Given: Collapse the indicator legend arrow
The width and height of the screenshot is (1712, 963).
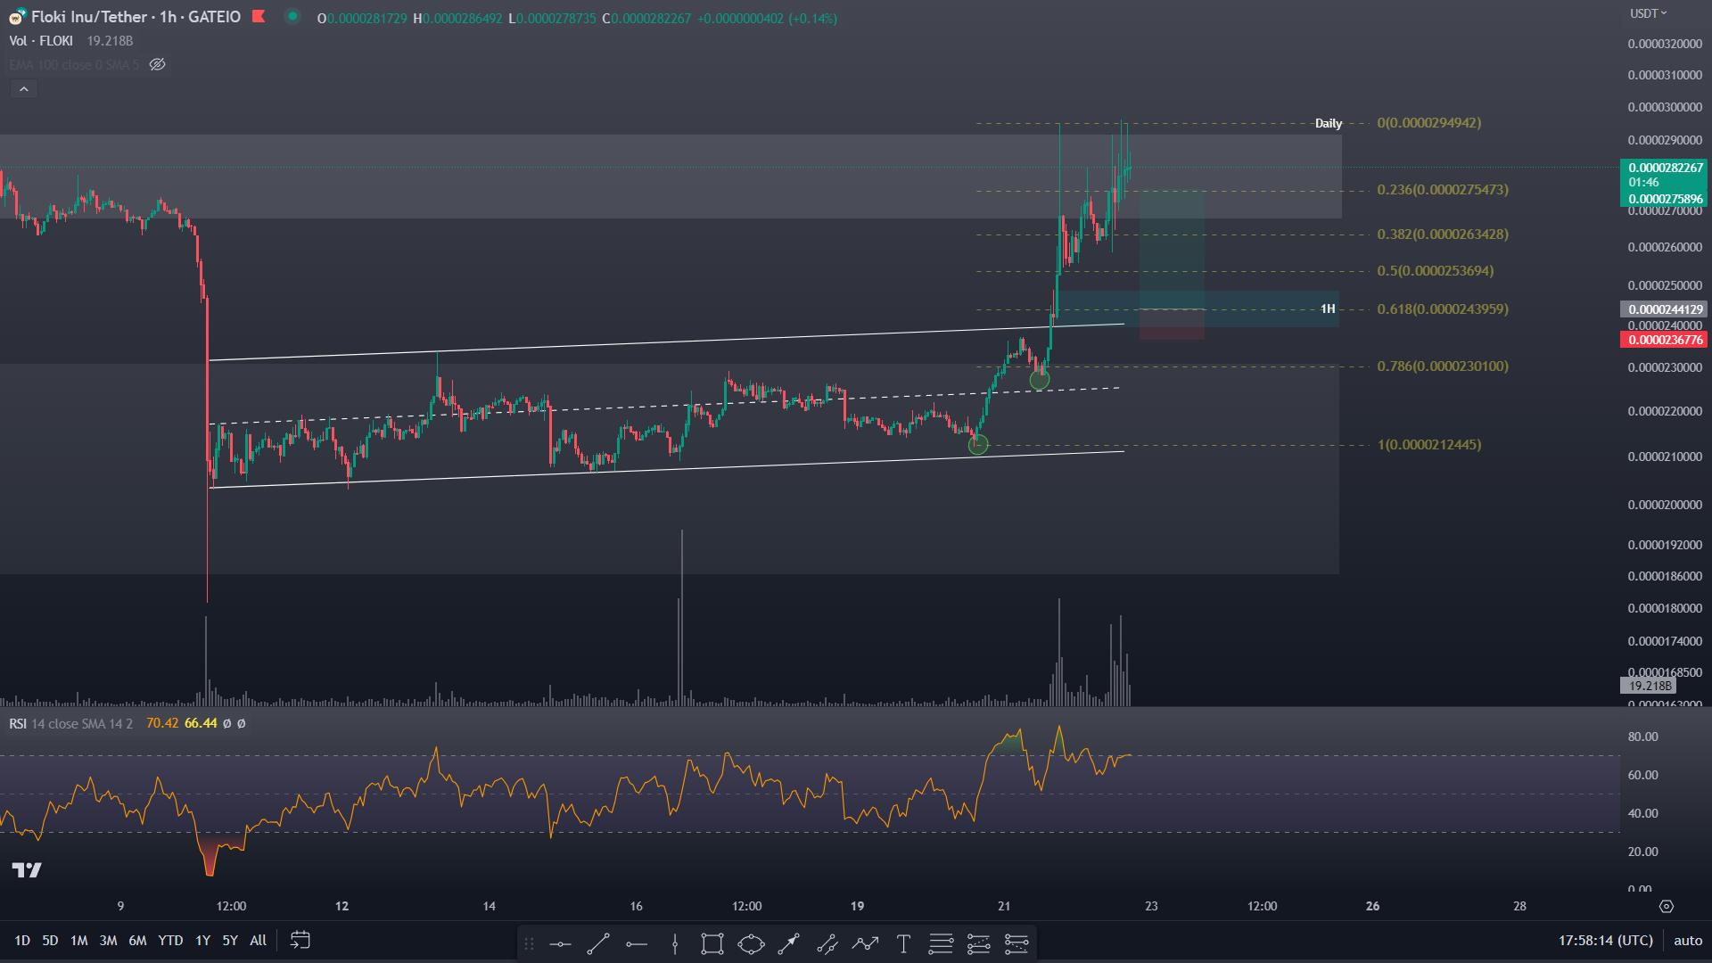Looking at the screenshot, I should 24,89.
